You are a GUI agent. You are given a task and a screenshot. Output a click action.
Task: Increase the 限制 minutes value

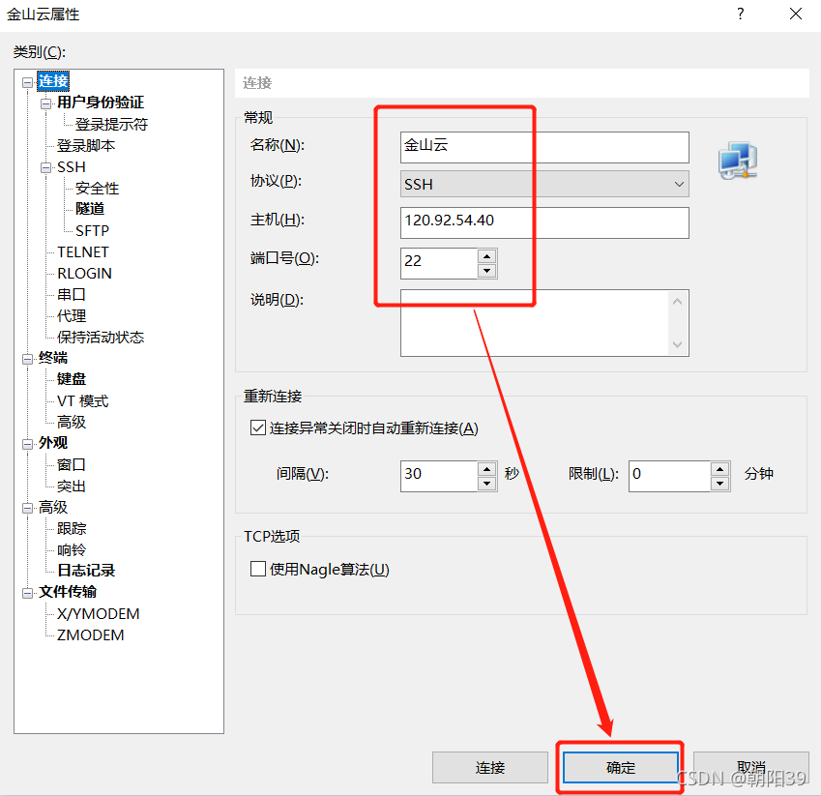(719, 469)
